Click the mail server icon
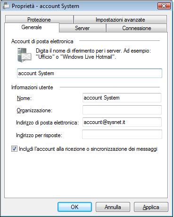 pyautogui.click(x=25, y=55)
